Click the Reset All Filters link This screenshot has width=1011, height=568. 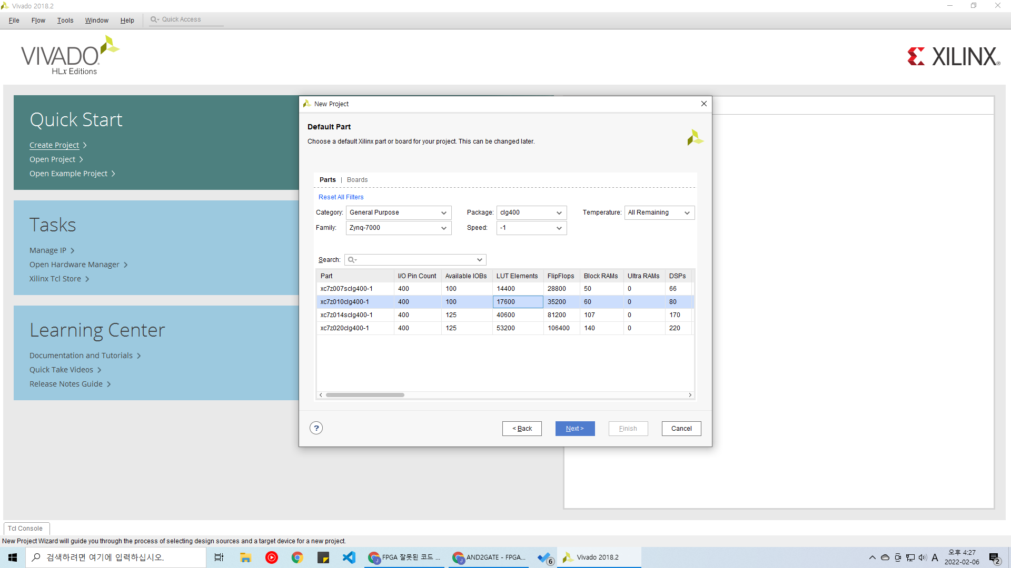[x=341, y=197]
